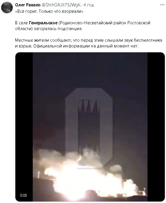Click the bold word Генеральское
Image resolution: width=166 pixels, height=203 pixels.
(43, 23)
